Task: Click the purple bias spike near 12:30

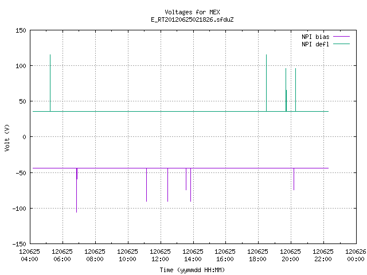Action: [167, 184]
